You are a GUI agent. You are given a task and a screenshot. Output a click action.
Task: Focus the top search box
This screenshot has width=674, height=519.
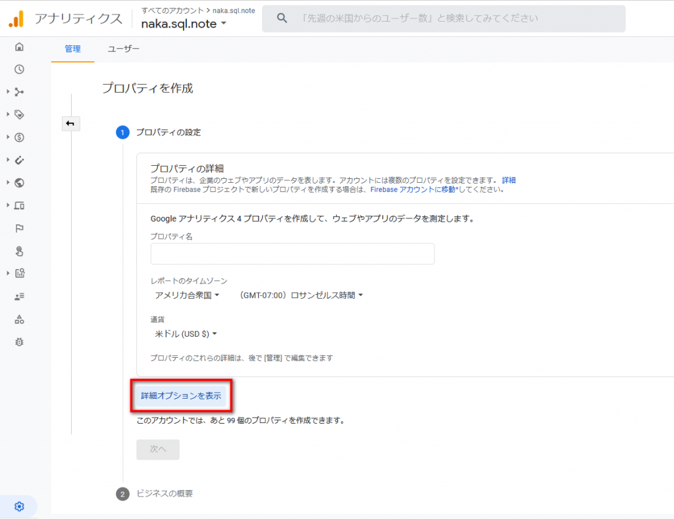pos(444,18)
